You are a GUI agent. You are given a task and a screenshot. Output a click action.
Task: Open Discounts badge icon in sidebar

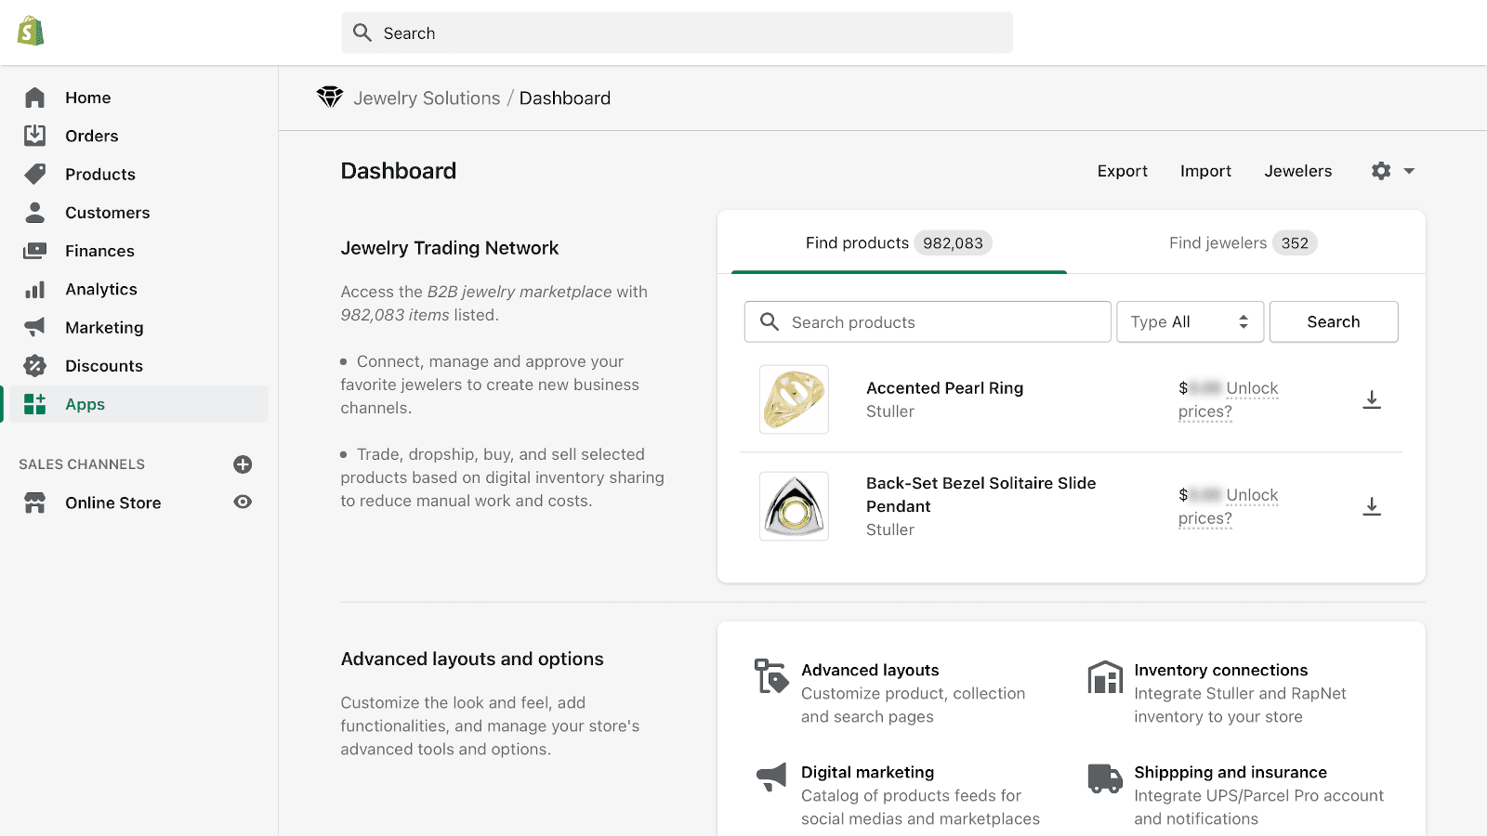(35, 366)
